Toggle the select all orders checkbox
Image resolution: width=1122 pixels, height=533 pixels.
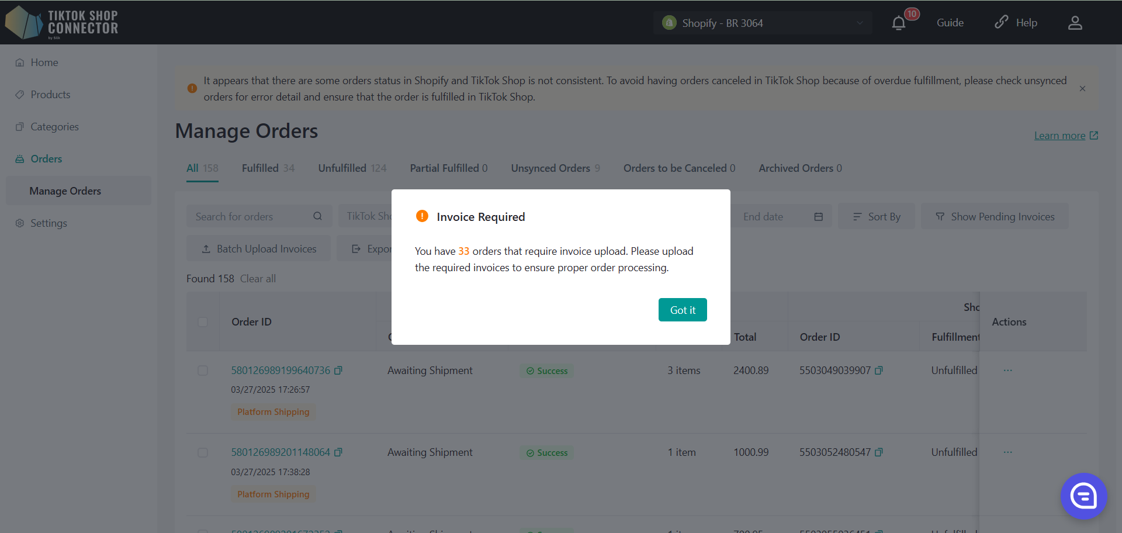tap(203, 322)
